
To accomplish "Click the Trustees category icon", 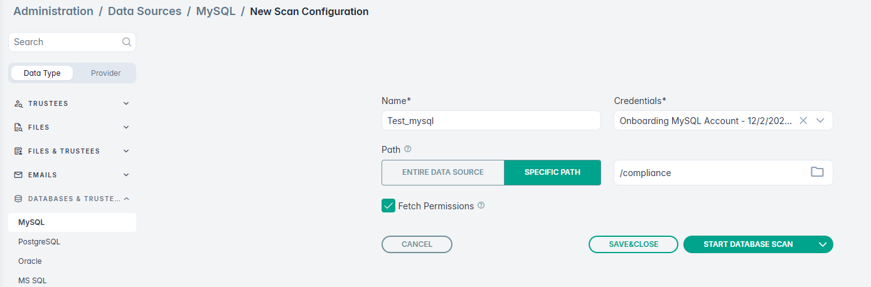I will (x=19, y=103).
